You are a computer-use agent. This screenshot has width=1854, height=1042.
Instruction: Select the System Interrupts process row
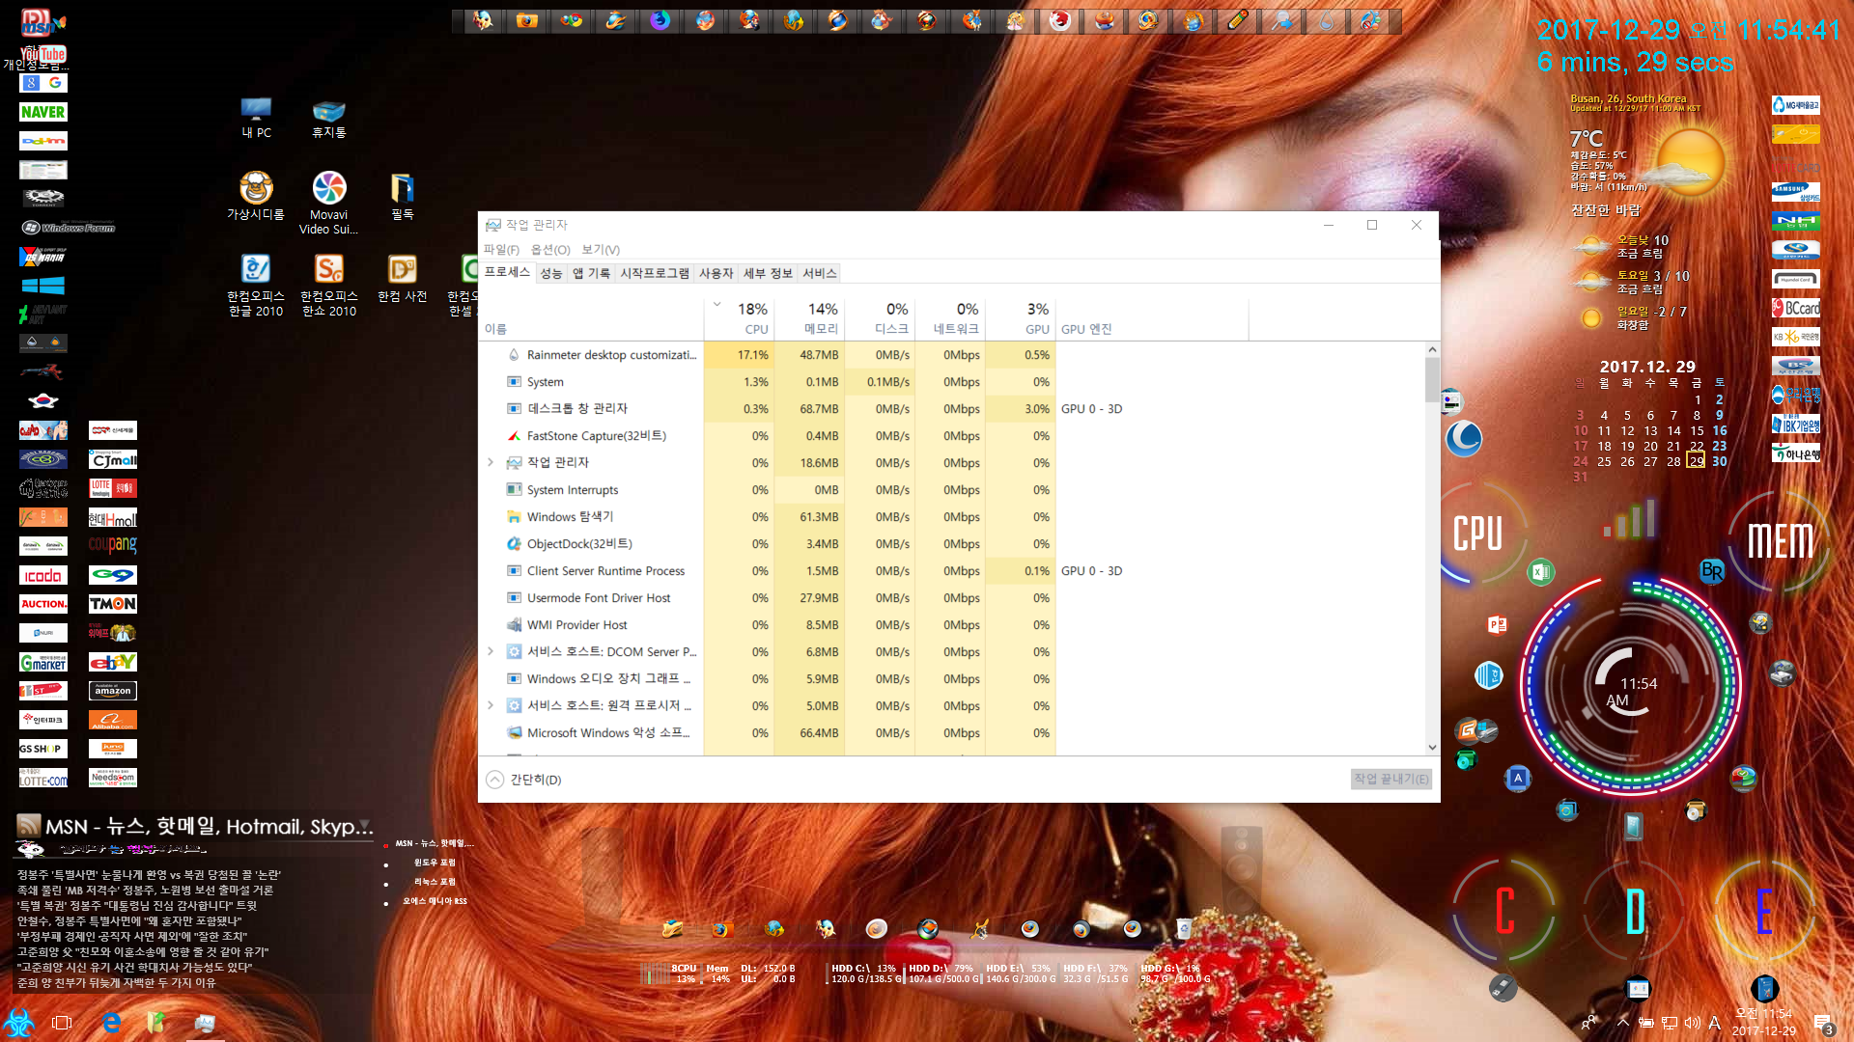point(951,490)
